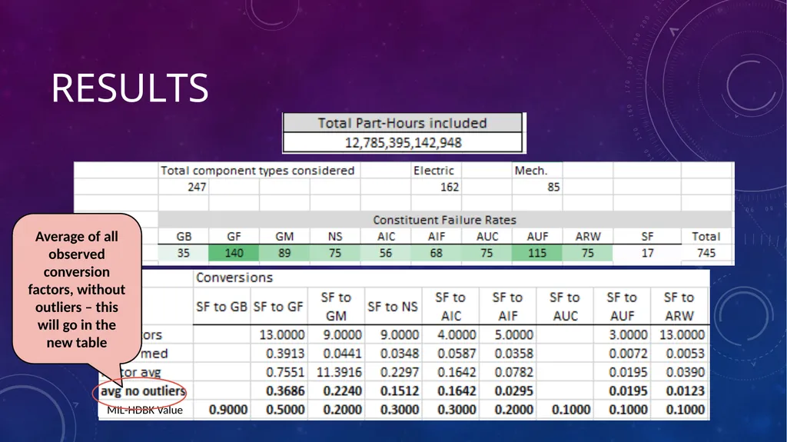Image resolution: width=787 pixels, height=442 pixels.
Task: Select the value 0.7551
Action: [x=285, y=372]
